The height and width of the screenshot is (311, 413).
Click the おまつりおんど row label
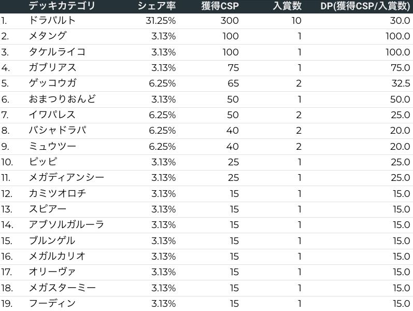click(62, 99)
